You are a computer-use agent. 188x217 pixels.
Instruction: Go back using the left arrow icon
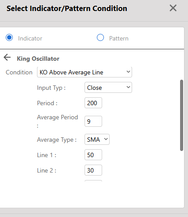[x=7, y=57]
